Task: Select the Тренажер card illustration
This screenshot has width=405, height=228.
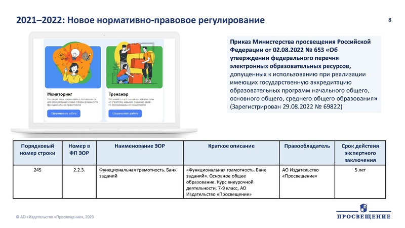Action: coord(134,65)
